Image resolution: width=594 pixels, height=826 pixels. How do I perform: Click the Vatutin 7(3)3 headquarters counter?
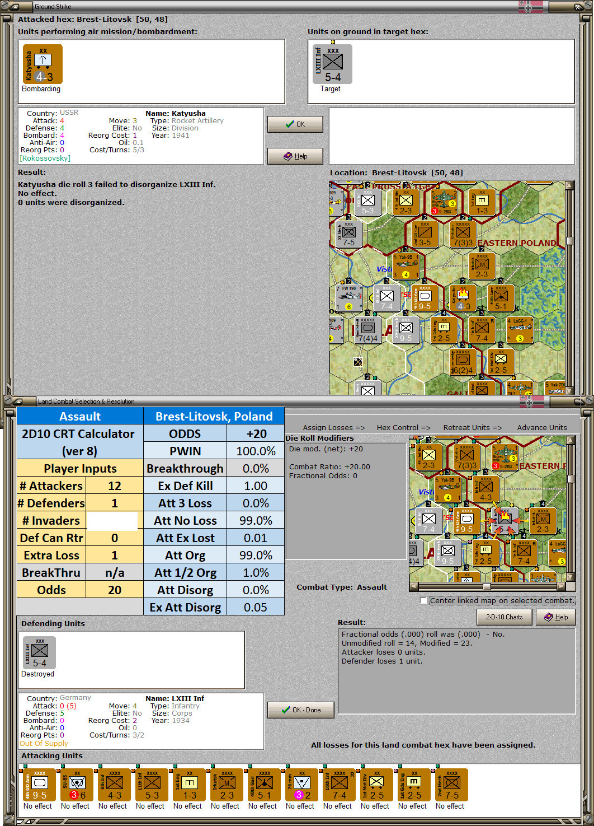[x=463, y=234]
